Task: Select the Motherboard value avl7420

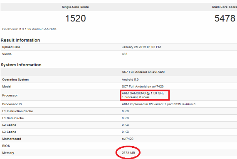Action: (128, 139)
